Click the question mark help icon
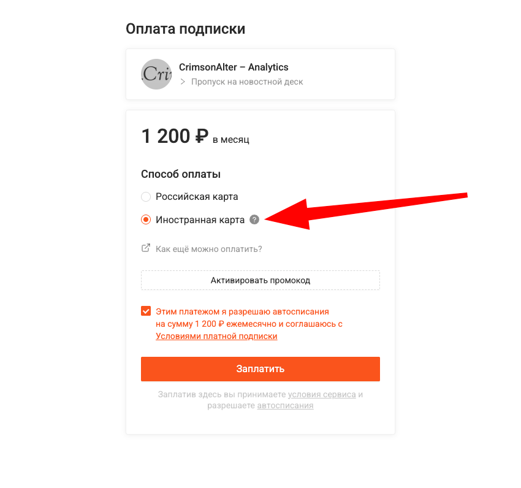This screenshot has width=521, height=488. 254,219
